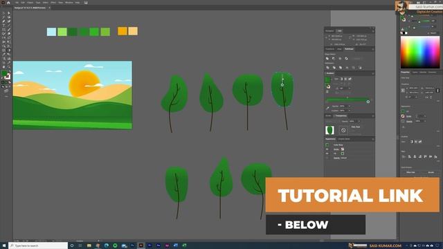
Task: Select the Zoom tool
Action: coord(9,67)
